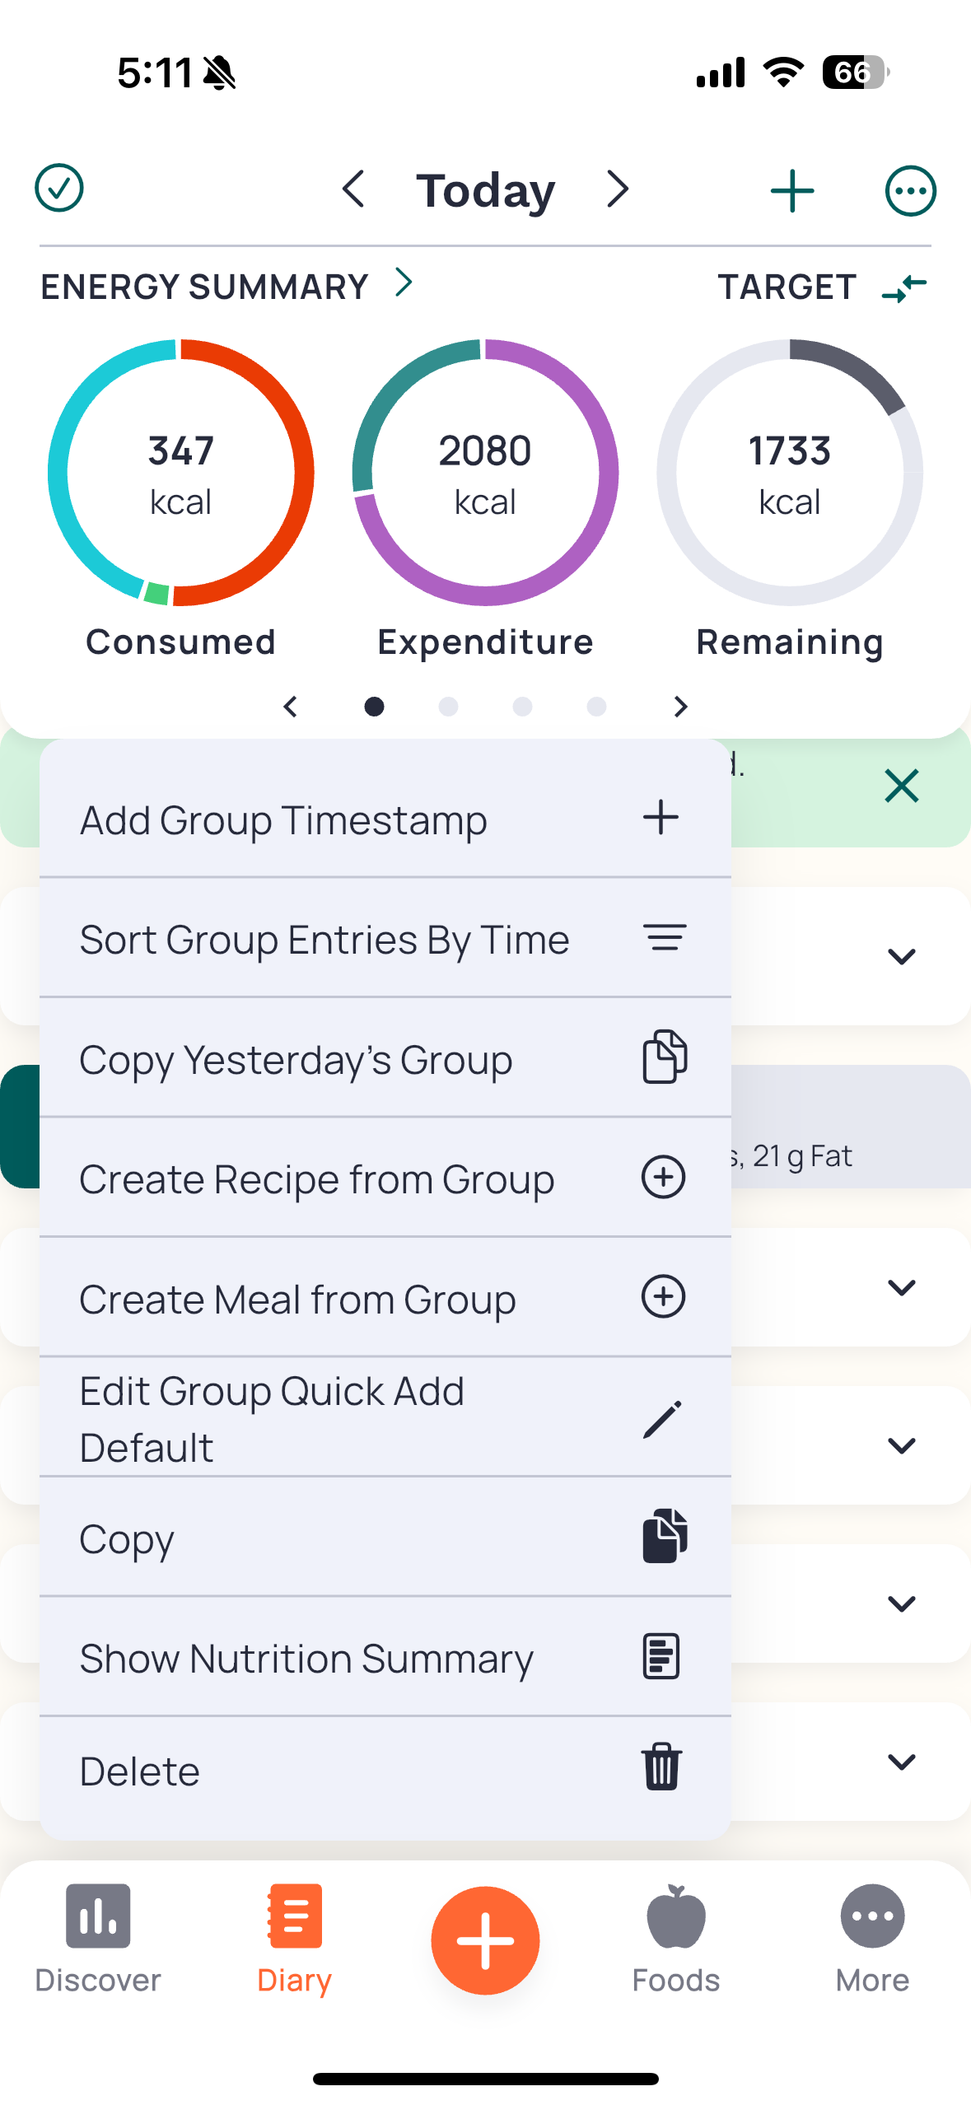The image size is (971, 2105).
Task: Go to next day arrow
Action: (x=618, y=189)
